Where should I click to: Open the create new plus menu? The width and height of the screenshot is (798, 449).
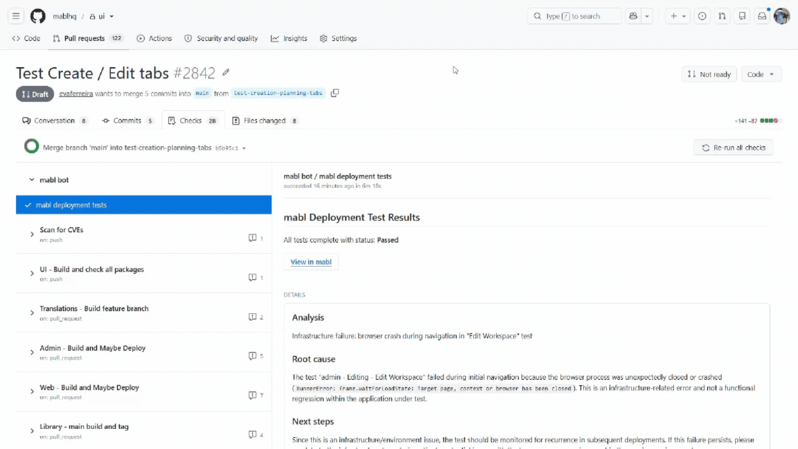coord(678,17)
